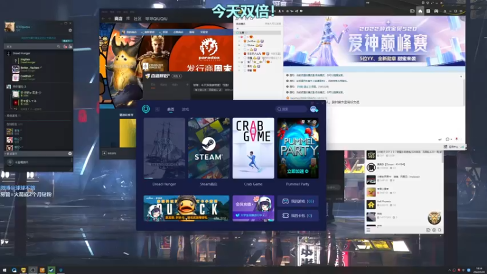This screenshot has width=487, height=274.
Task: Open the user avatar in accelerator header
Action: (x=314, y=109)
